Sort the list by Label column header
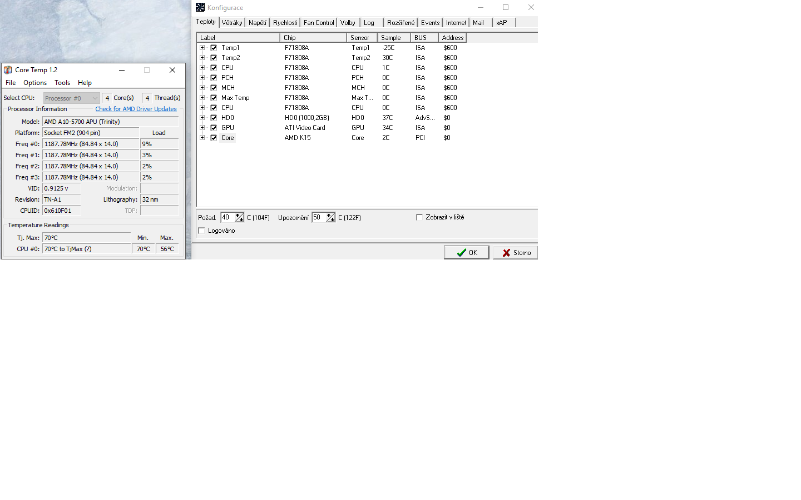Viewport: 801px width, 500px height. click(x=238, y=38)
